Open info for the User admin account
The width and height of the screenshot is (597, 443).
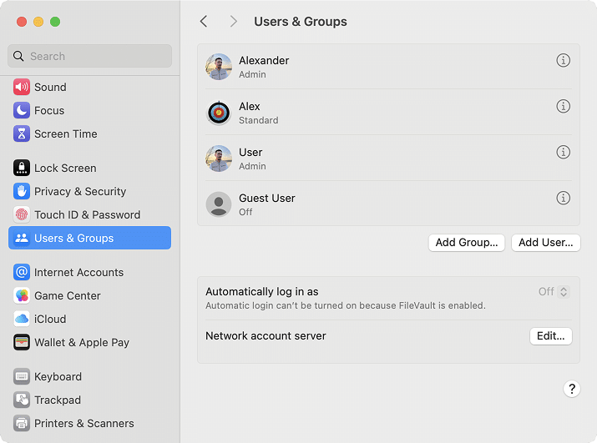point(563,152)
